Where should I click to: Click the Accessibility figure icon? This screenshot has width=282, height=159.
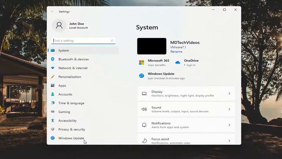(x=53, y=121)
